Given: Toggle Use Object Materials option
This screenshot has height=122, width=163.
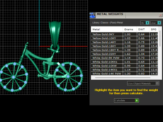Looking at the screenshot, I should pos(143,83).
